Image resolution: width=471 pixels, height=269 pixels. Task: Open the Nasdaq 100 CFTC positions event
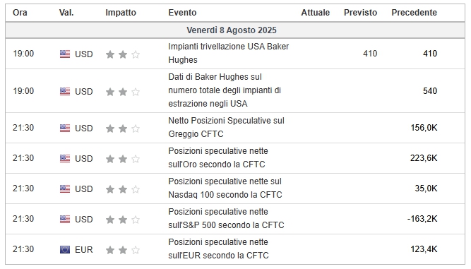coord(225,188)
